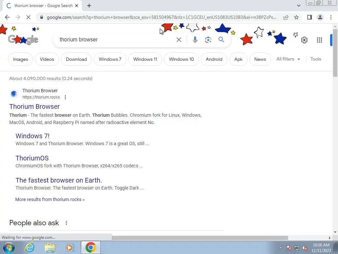
Task: Stop loading the page with the X button
Action: pos(28,17)
